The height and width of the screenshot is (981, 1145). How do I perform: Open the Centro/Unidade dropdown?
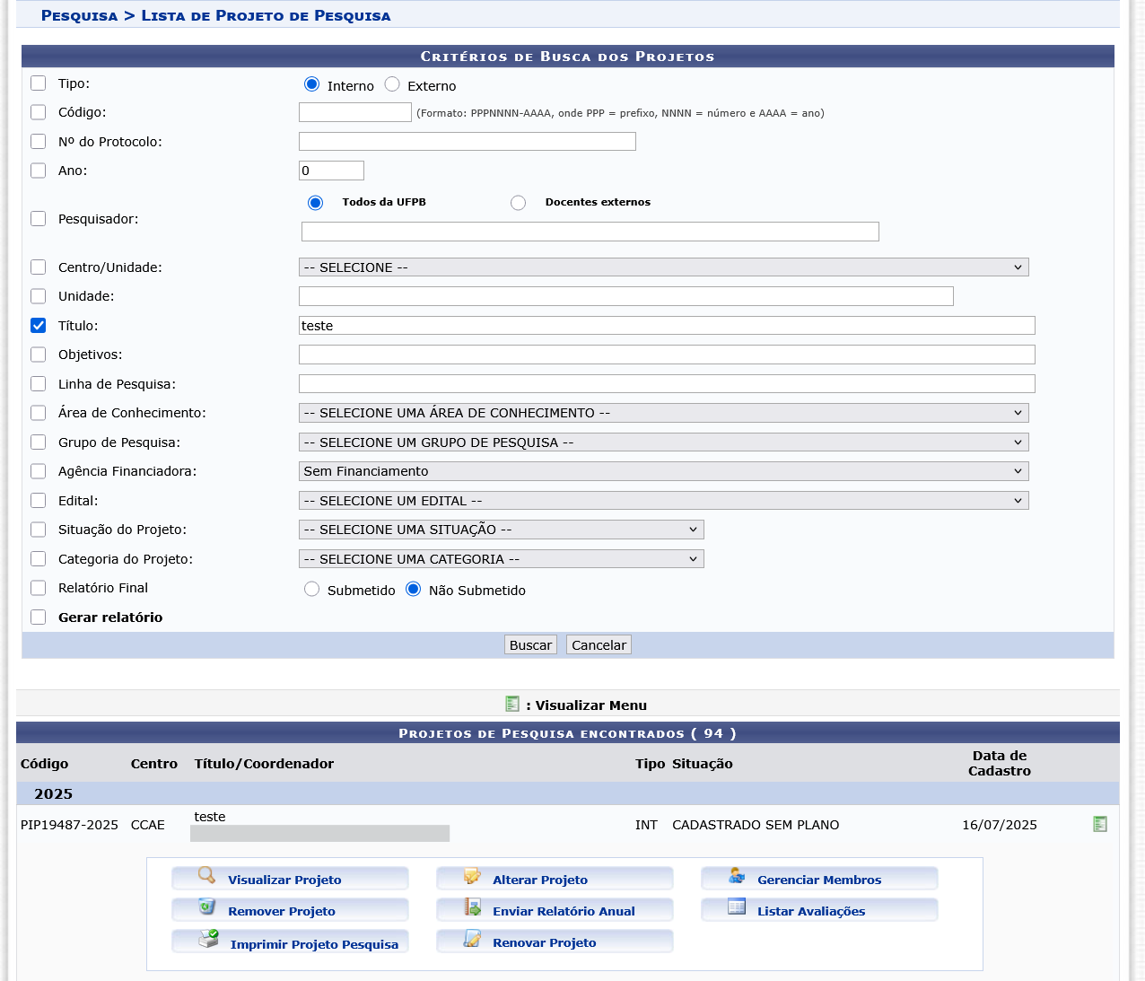[x=663, y=267]
